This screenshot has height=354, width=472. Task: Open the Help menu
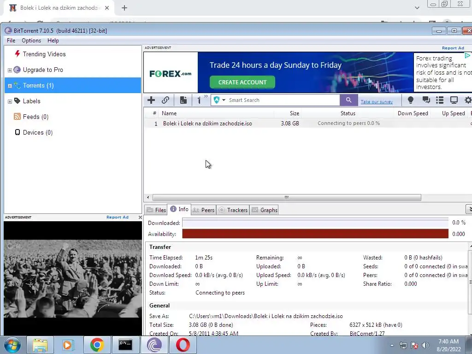point(53,41)
